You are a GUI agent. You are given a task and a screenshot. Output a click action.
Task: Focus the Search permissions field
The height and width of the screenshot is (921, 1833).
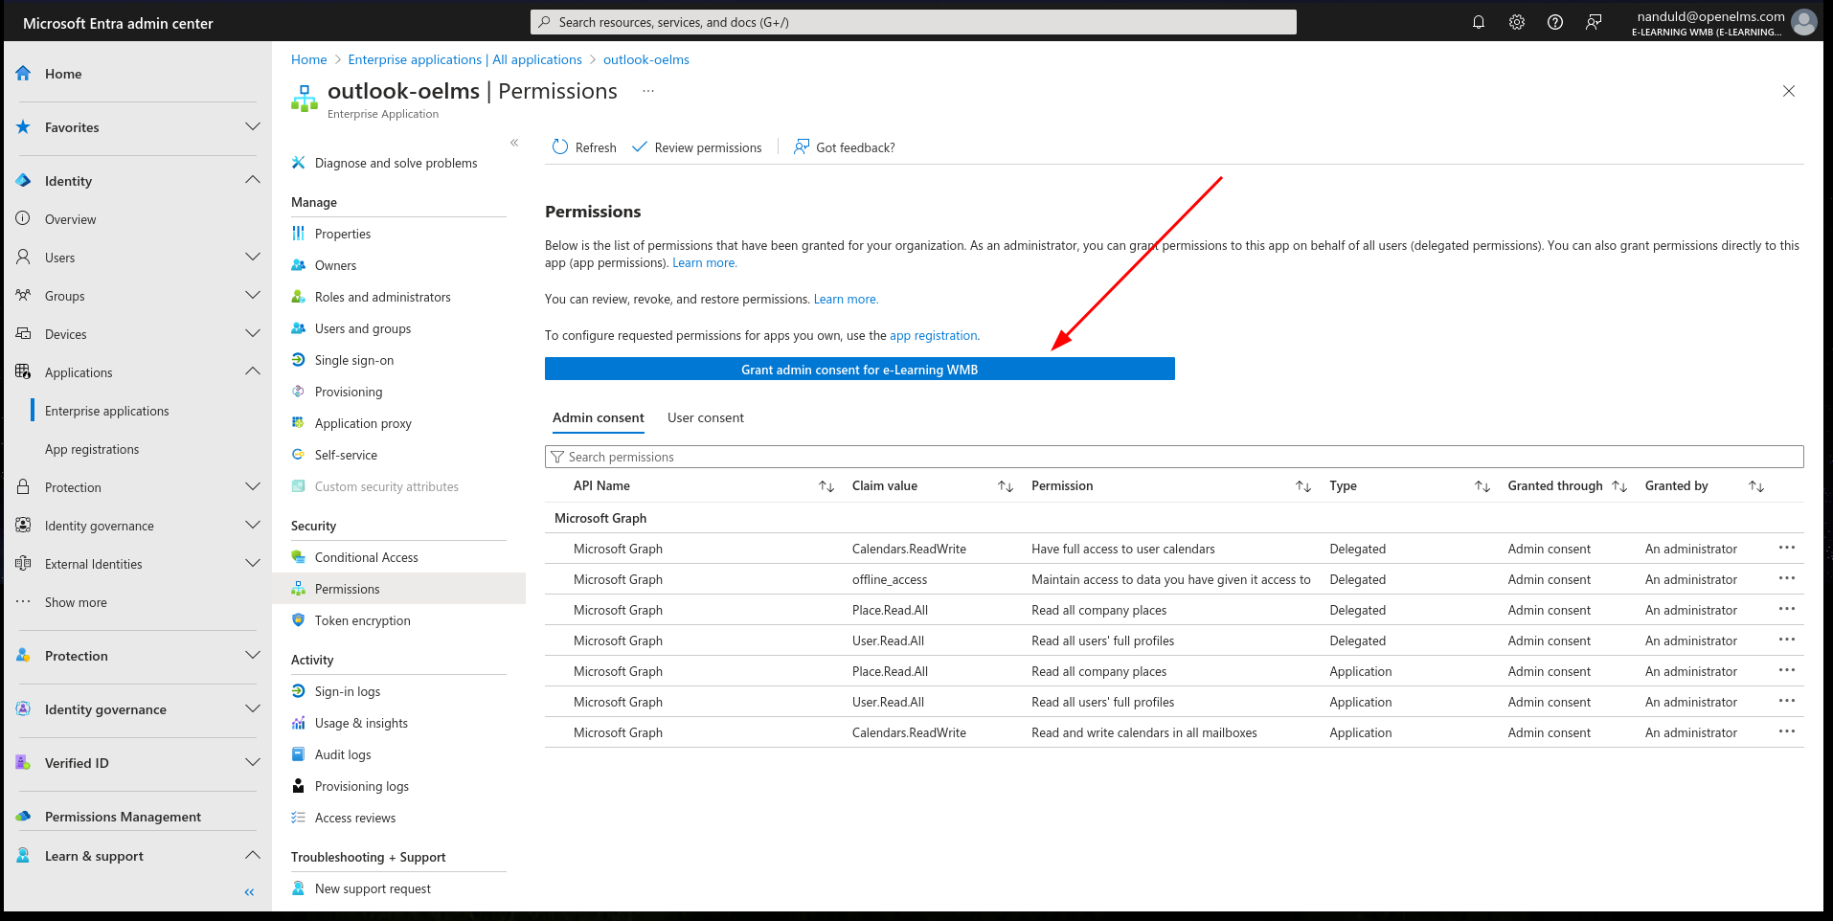1174,457
